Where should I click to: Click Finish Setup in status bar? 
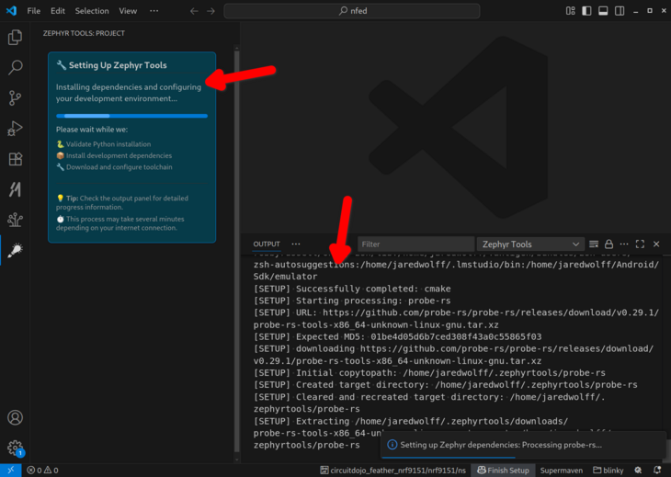click(x=503, y=471)
